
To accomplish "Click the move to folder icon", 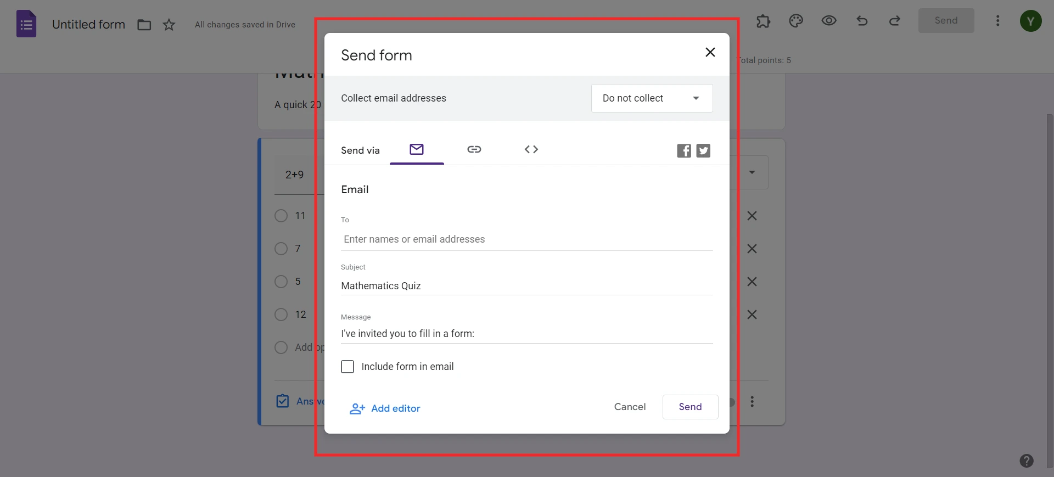I will point(144,25).
